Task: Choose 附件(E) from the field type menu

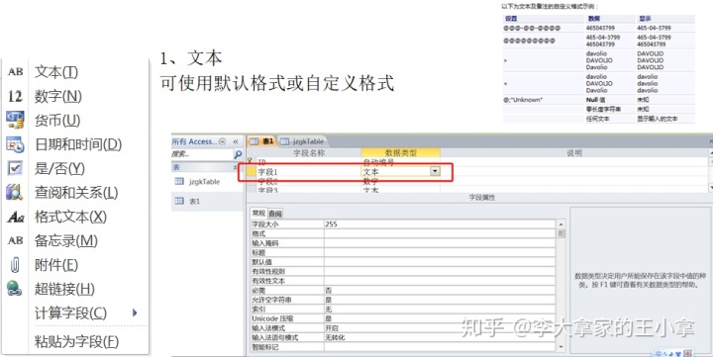Action: click(x=55, y=265)
